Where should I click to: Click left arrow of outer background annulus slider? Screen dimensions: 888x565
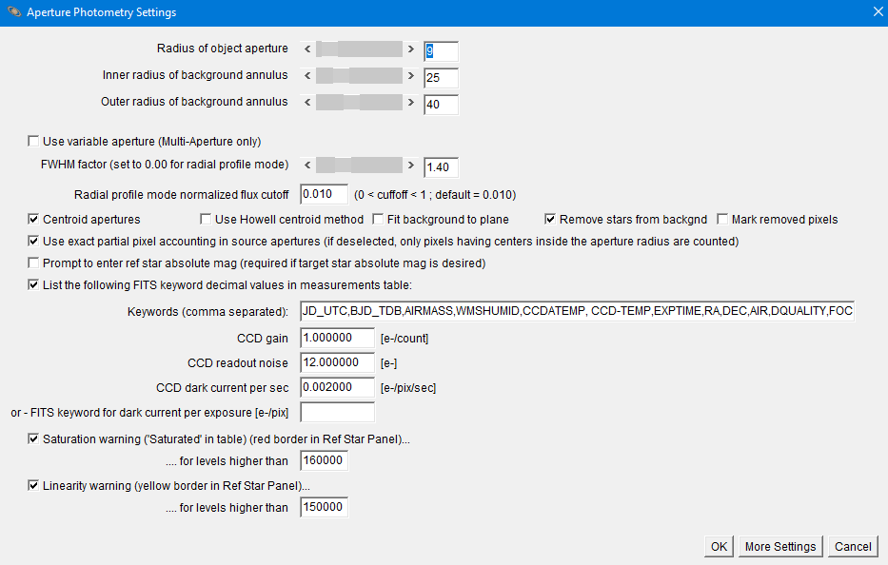(307, 102)
